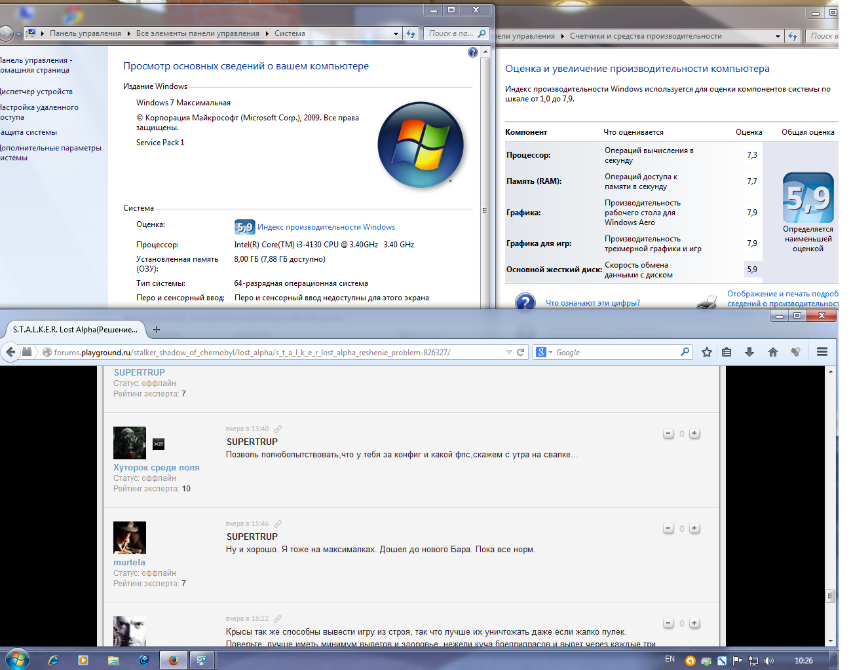
Task: Select the S.T.A.L.K.E.R. Lost Alpha tab
Action: click(x=75, y=329)
